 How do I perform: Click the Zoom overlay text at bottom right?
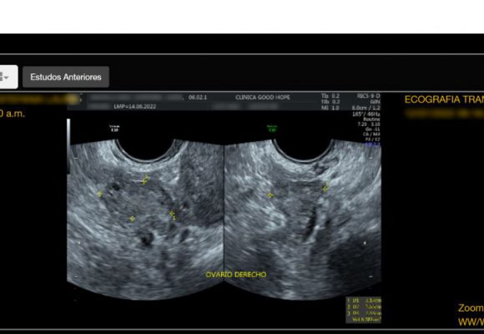click(x=471, y=308)
